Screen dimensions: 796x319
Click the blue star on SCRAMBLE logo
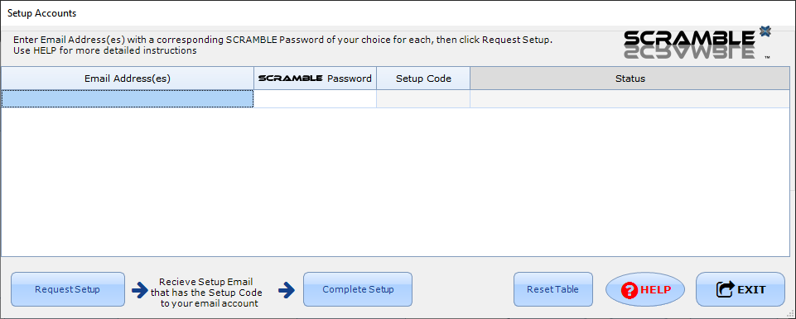tap(765, 31)
